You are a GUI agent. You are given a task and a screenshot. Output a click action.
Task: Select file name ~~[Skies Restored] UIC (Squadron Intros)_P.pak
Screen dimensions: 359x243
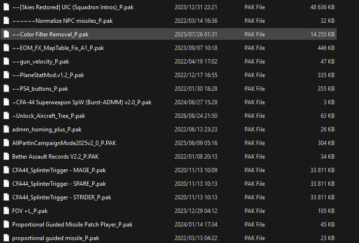tap(73, 7)
